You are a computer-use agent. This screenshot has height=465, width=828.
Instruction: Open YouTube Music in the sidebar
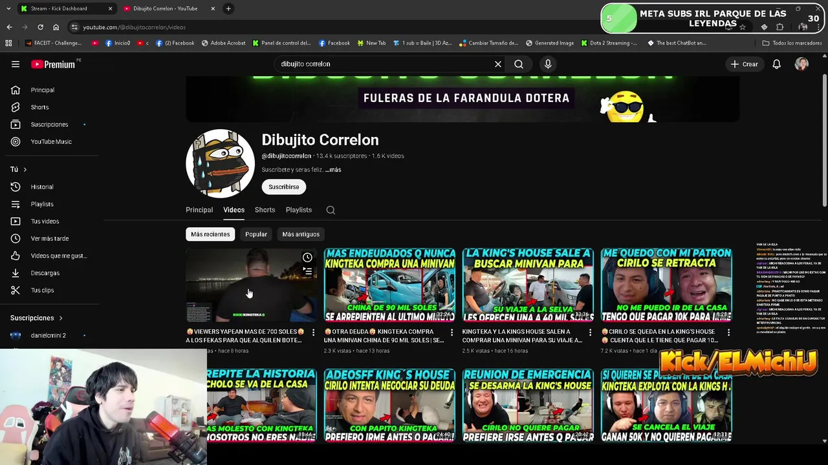tap(51, 141)
